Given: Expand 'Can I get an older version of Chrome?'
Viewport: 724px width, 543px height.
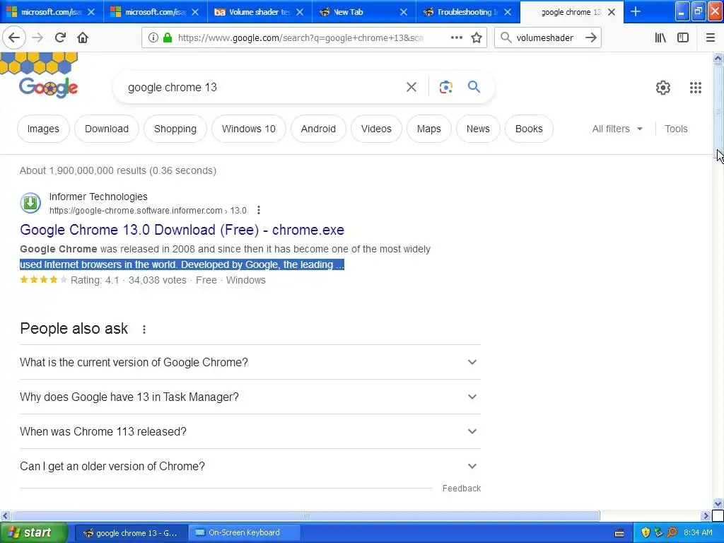Looking at the screenshot, I should click(250, 466).
